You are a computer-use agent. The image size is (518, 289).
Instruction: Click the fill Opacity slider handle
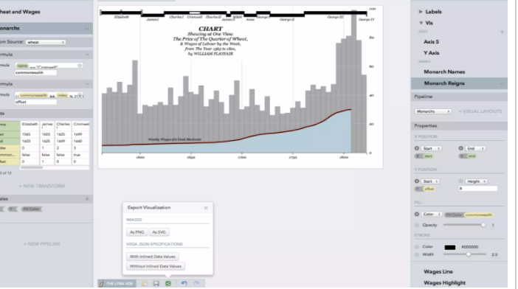coord(483,226)
